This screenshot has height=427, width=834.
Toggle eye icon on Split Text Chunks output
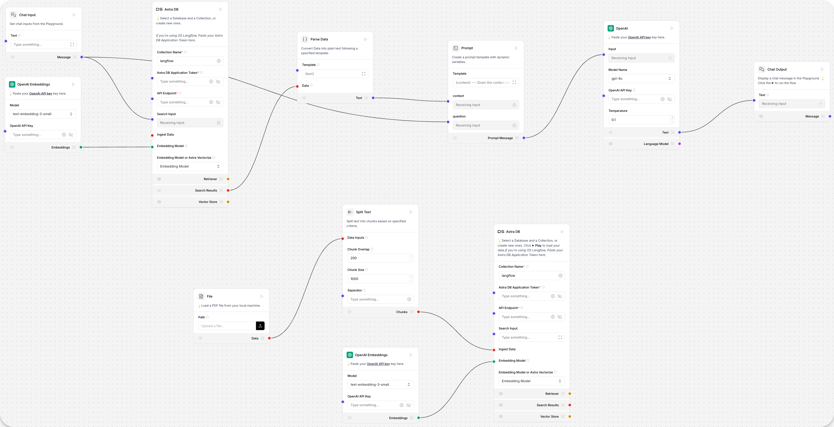[x=350, y=312]
